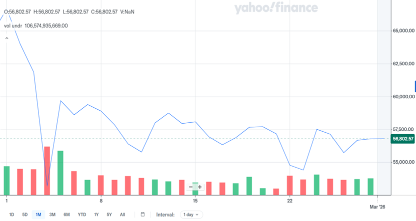Show All historical data range

[x=122, y=215]
